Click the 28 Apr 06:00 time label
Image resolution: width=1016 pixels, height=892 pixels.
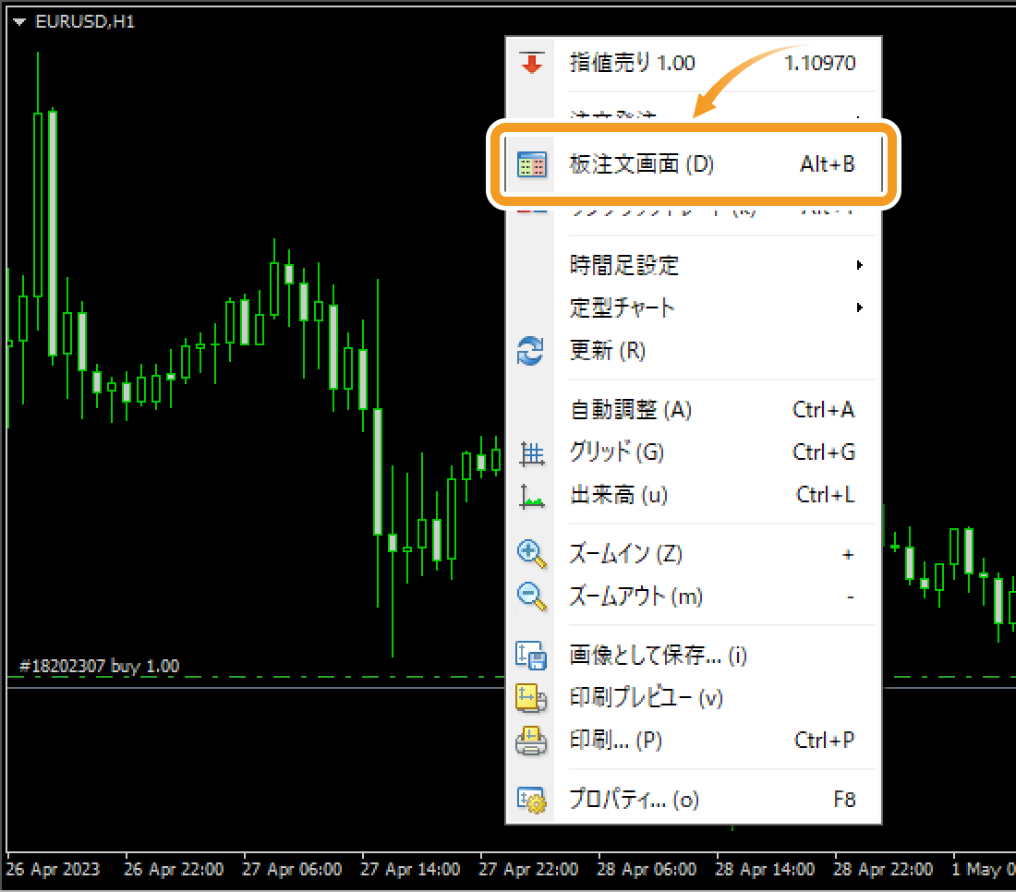point(647,869)
